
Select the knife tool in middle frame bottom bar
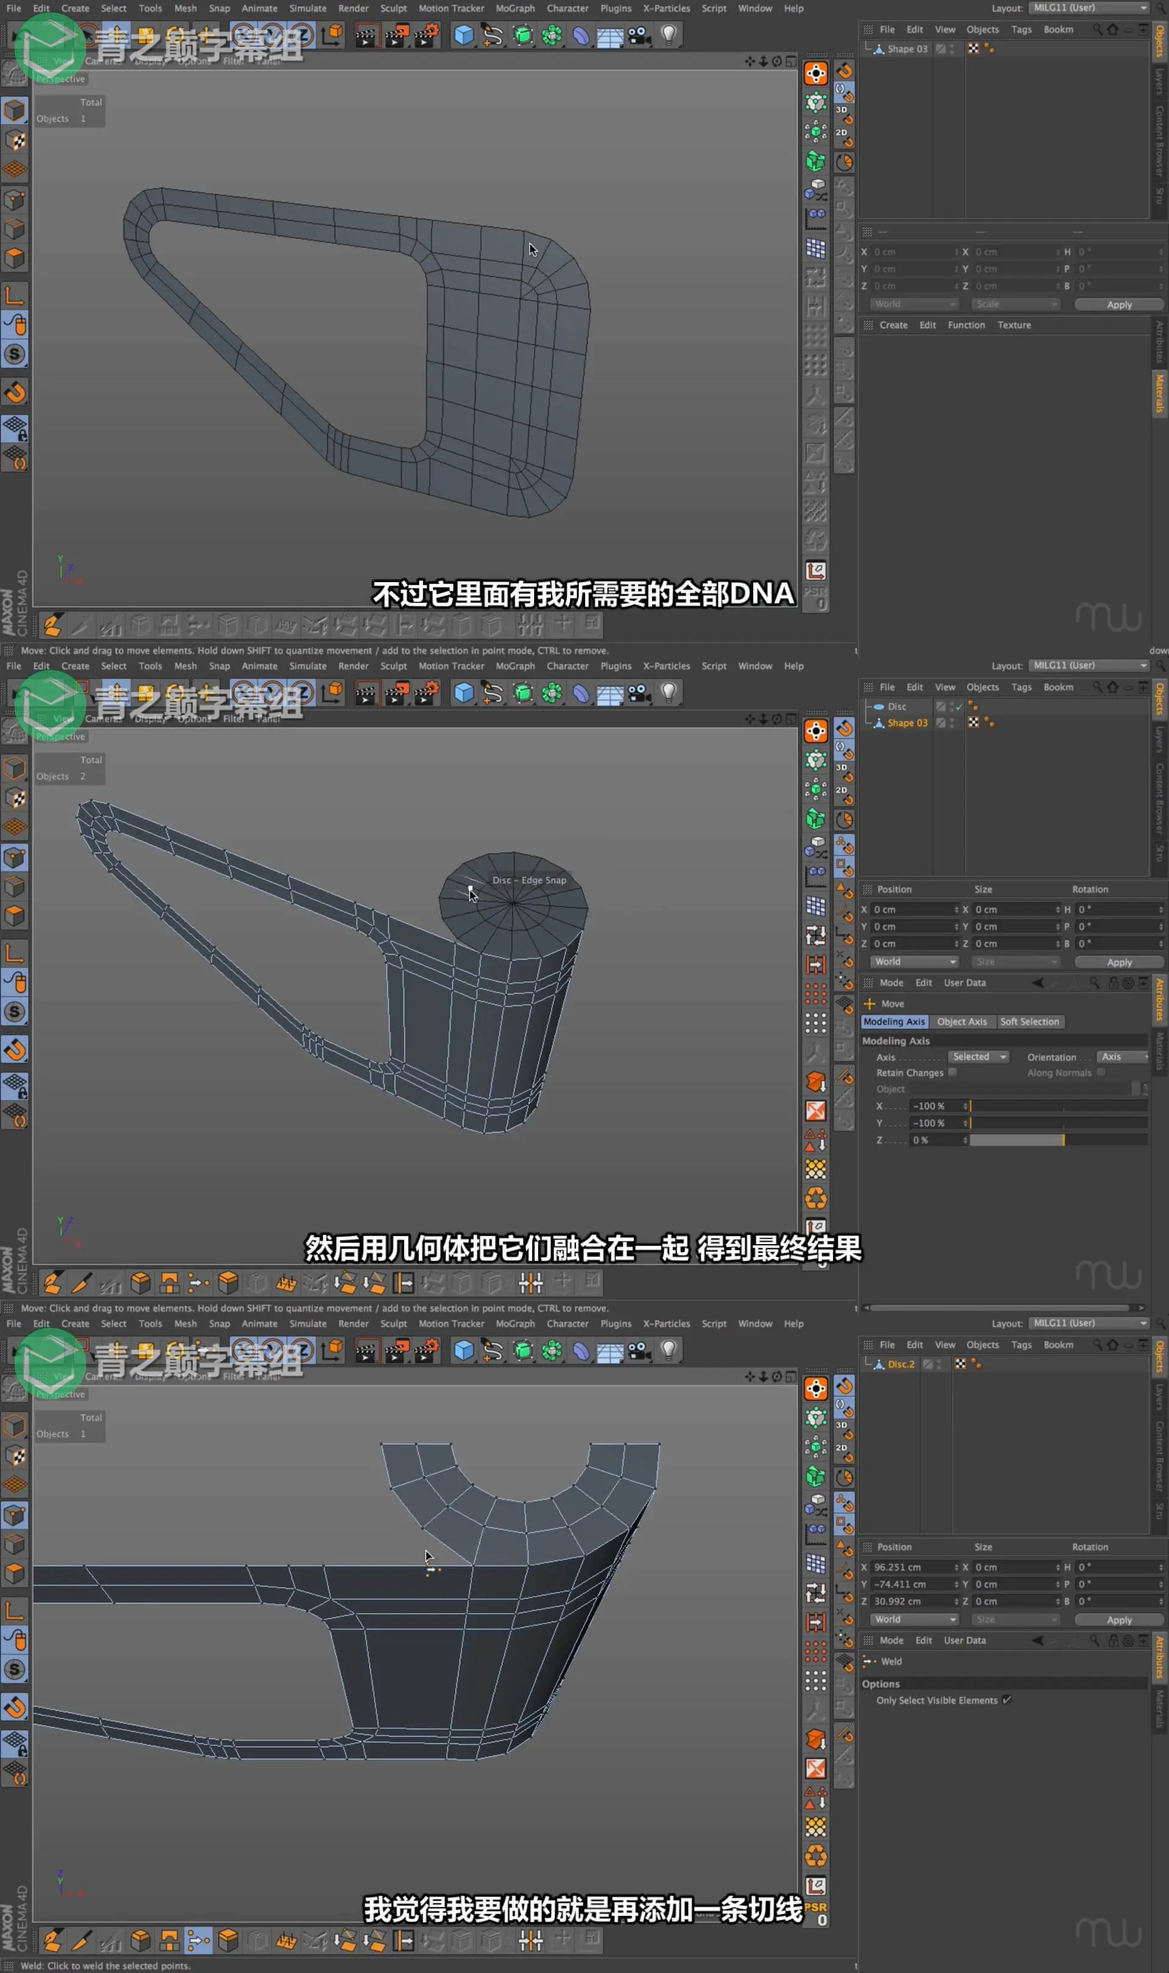coord(80,1283)
